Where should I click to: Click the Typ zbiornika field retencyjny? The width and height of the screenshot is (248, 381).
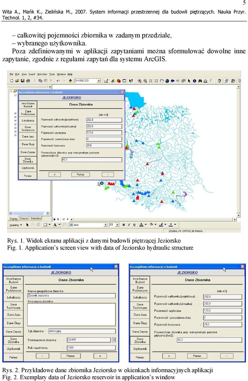pyautogui.click(x=82, y=331)
